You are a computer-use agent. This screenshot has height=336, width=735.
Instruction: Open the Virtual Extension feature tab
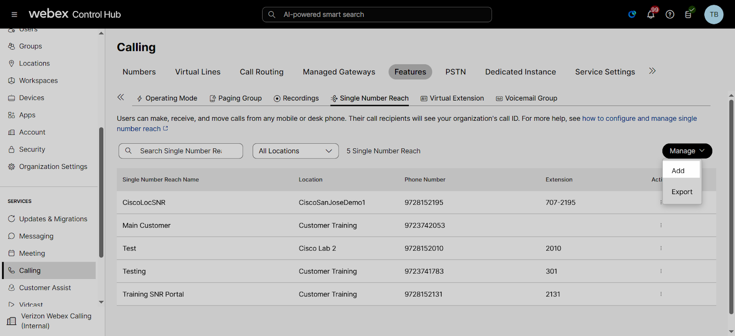point(452,98)
